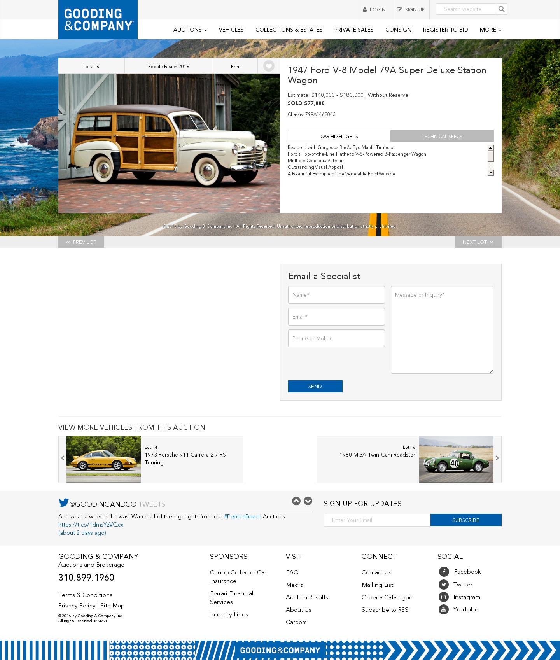Click the 1960 MGA Twin-Cam Roadster title
The height and width of the screenshot is (660, 560).
377,455
